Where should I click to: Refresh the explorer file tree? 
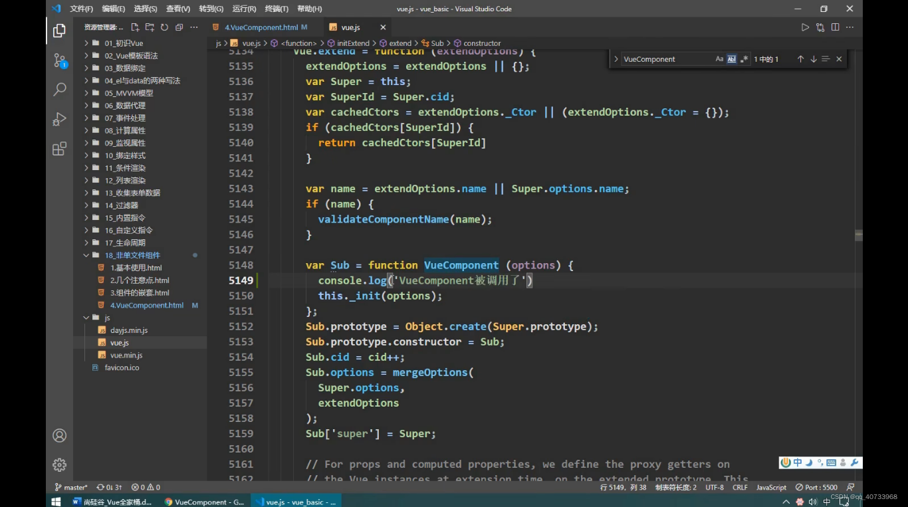tap(164, 27)
